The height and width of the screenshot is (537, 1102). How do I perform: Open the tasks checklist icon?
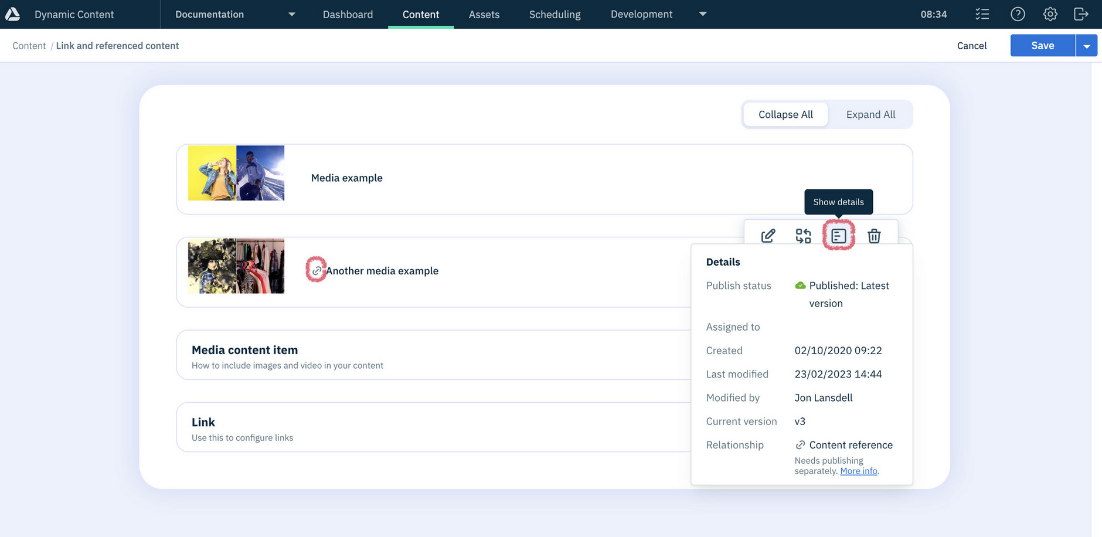[982, 14]
